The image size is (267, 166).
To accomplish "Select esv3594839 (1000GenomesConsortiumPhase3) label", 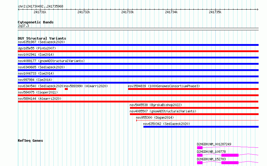I will 164,86.
